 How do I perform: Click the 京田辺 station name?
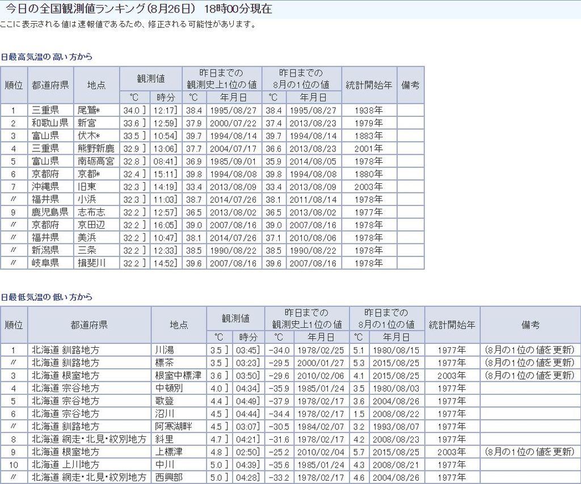click(91, 225)
